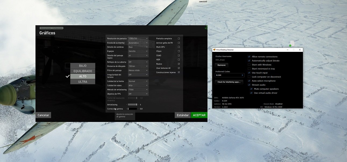Open the document file icon on the desktop
347x162 pixels.
tap(292, 44)
